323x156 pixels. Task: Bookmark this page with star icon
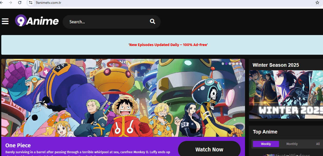(x=317, y=3)
